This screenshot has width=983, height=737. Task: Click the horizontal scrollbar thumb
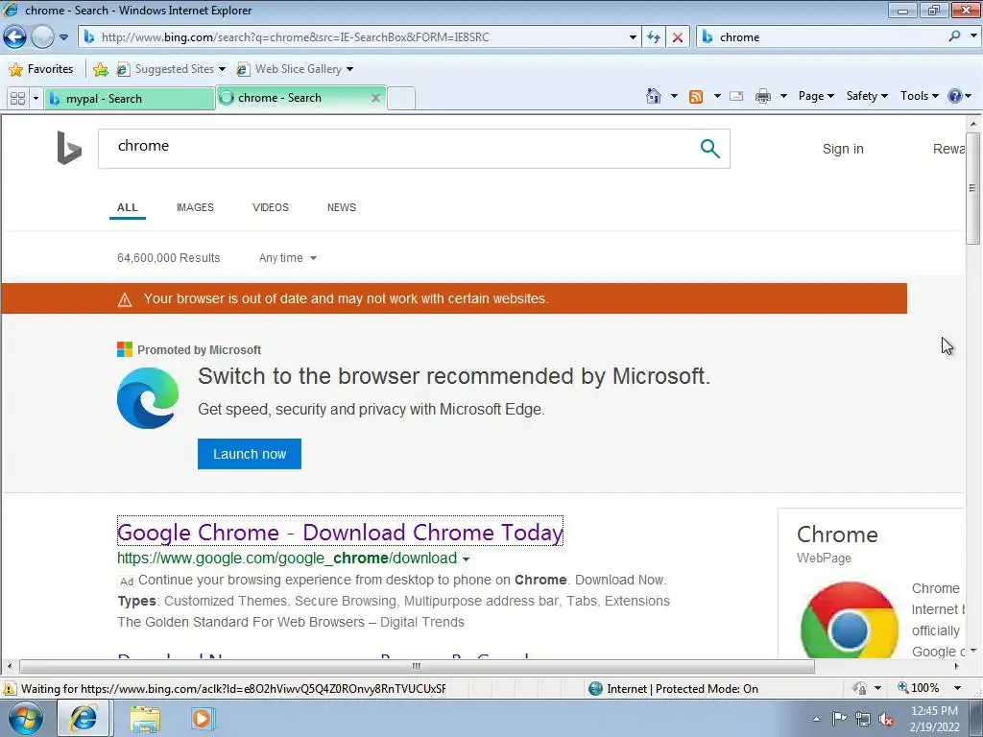(x=417, y=666)
